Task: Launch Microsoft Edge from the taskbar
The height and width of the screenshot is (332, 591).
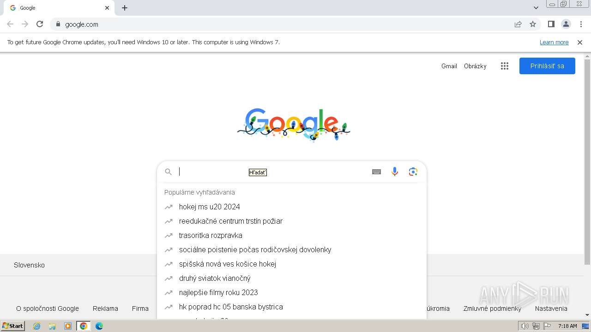Action: 99,326
